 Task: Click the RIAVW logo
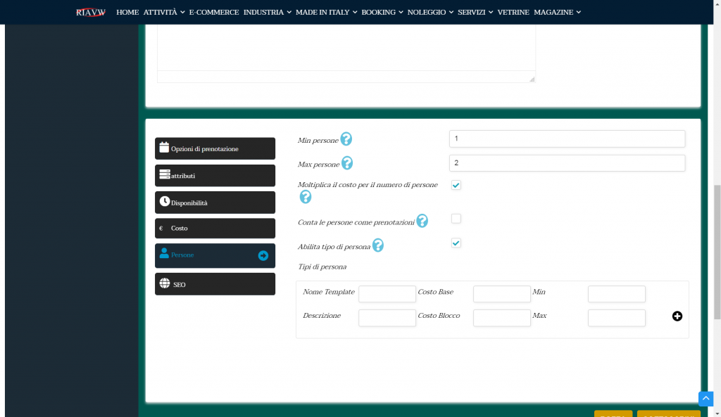(91, 12)
